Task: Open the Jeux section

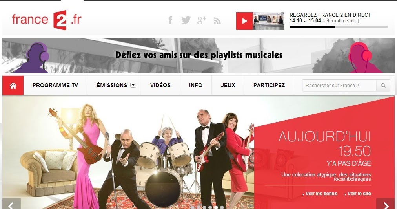Action: point(228,86)
